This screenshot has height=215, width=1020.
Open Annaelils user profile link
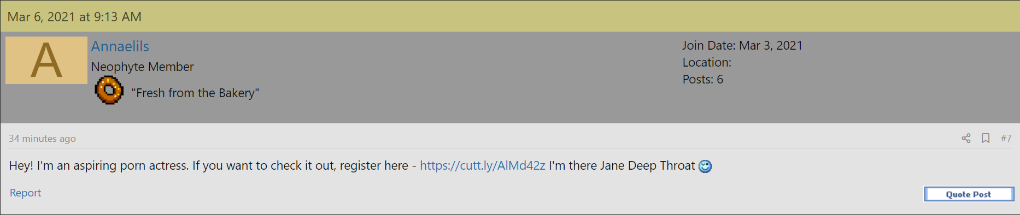coord(120,46)
